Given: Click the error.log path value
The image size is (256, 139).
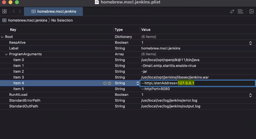Looking at the screenshot, I should pos(169,101).
